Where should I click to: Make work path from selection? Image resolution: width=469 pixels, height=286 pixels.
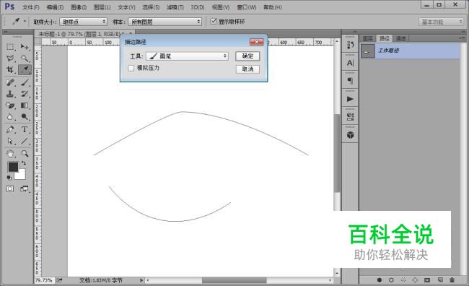[415, 280]
